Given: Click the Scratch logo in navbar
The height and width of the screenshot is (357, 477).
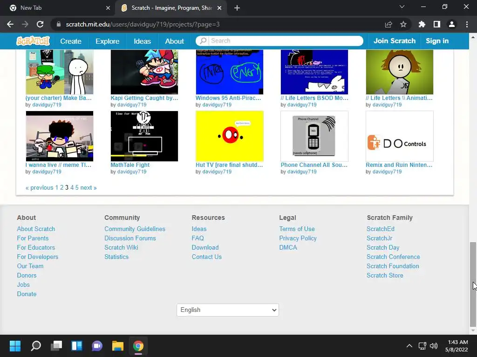Looking at the screenshot, I should pos(33,41).
